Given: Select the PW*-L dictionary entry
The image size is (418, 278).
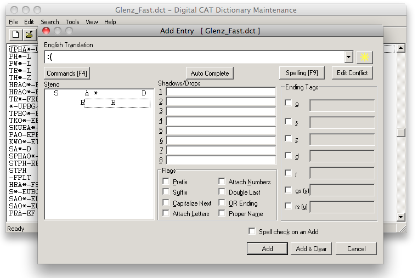Looking at the screenshot, I should point(20,64).
